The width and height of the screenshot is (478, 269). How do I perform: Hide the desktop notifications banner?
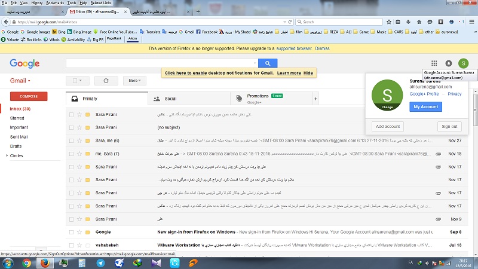point(308,73)
